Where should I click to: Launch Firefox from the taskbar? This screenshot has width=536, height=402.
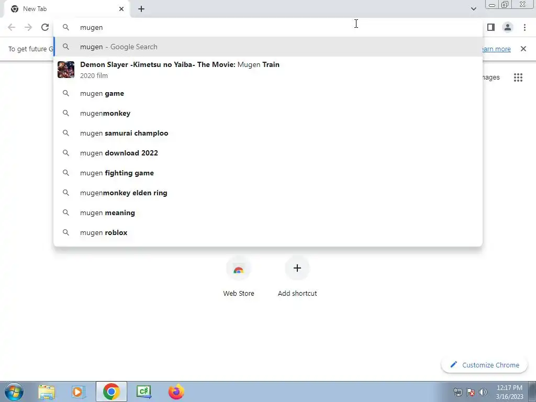click(x=176, y=392)
